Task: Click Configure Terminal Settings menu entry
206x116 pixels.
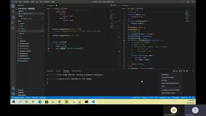Action: (170, 90)
